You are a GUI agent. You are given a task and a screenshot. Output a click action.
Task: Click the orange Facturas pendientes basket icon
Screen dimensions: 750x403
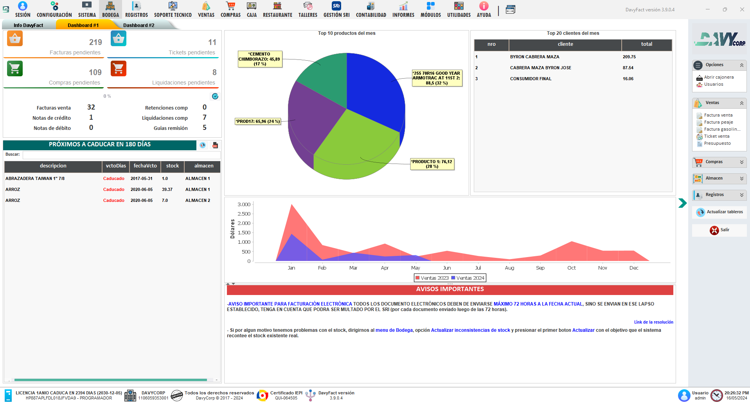[15, 38]
